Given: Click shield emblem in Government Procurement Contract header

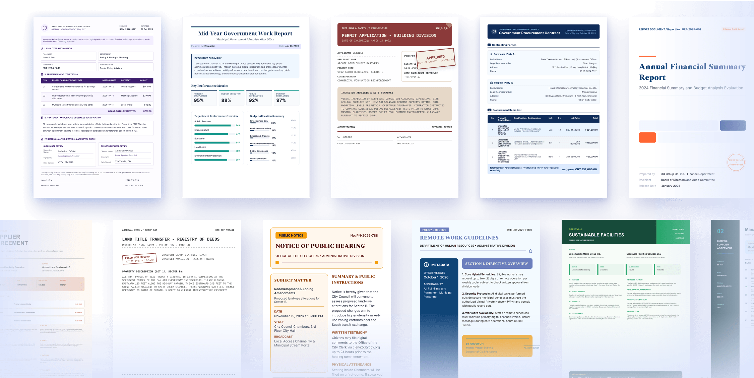Looking at the screenshot, I should (494, 31).
